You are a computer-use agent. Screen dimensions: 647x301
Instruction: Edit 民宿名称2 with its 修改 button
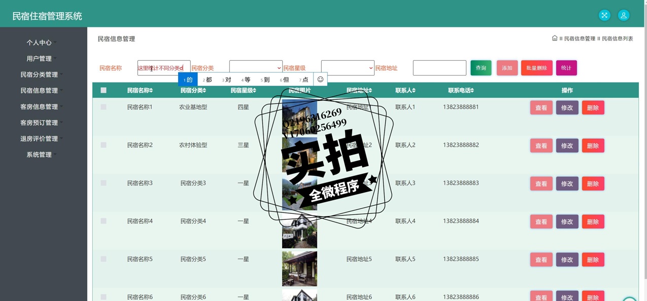click(x=567, y=145)
